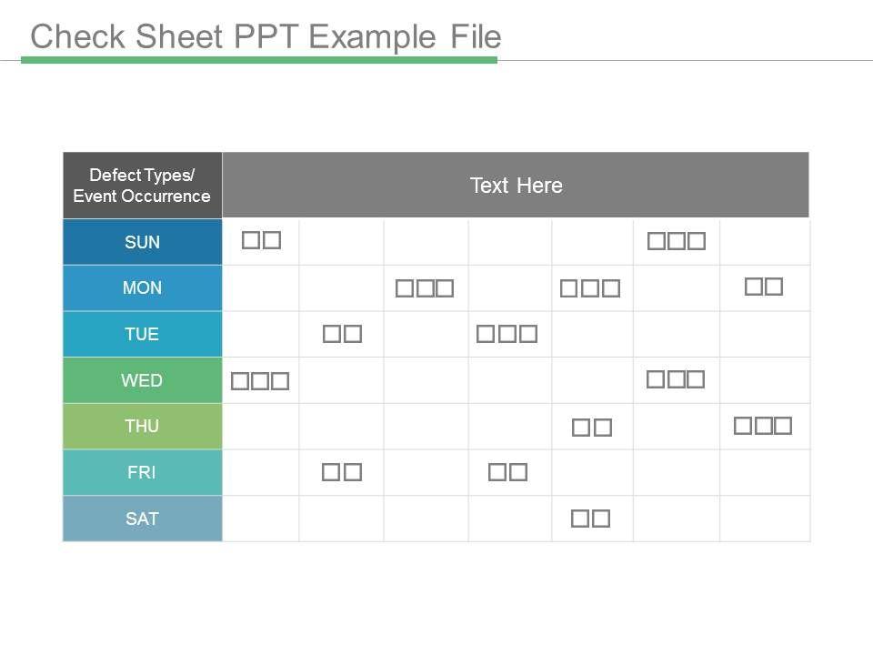Viewport: 873px width, 655px height.
Task: Select the green WED row label
Action: (142, 380)
